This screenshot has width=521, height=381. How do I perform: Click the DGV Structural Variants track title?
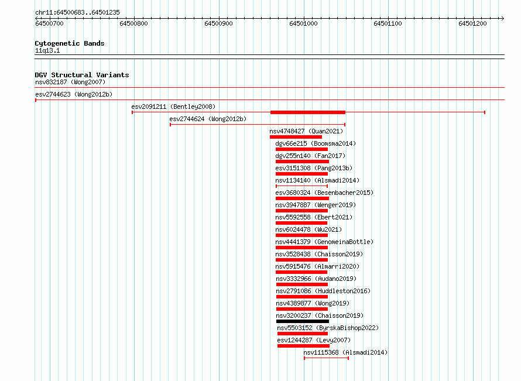82,75
